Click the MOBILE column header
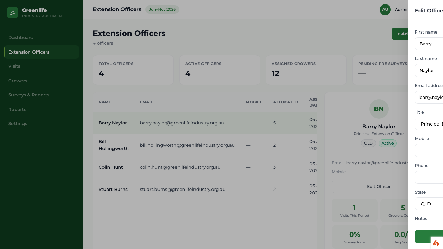This screenshot has height=249, width=443. coord(254,102)
